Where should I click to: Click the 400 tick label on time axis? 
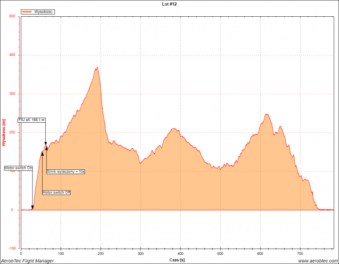(x=180, y=254)
